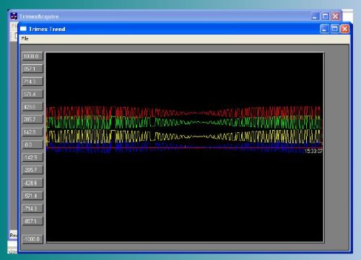Select the positive 714.3 scale button
The width and height of the screenshot is (361, 260).
coord(32,82)
